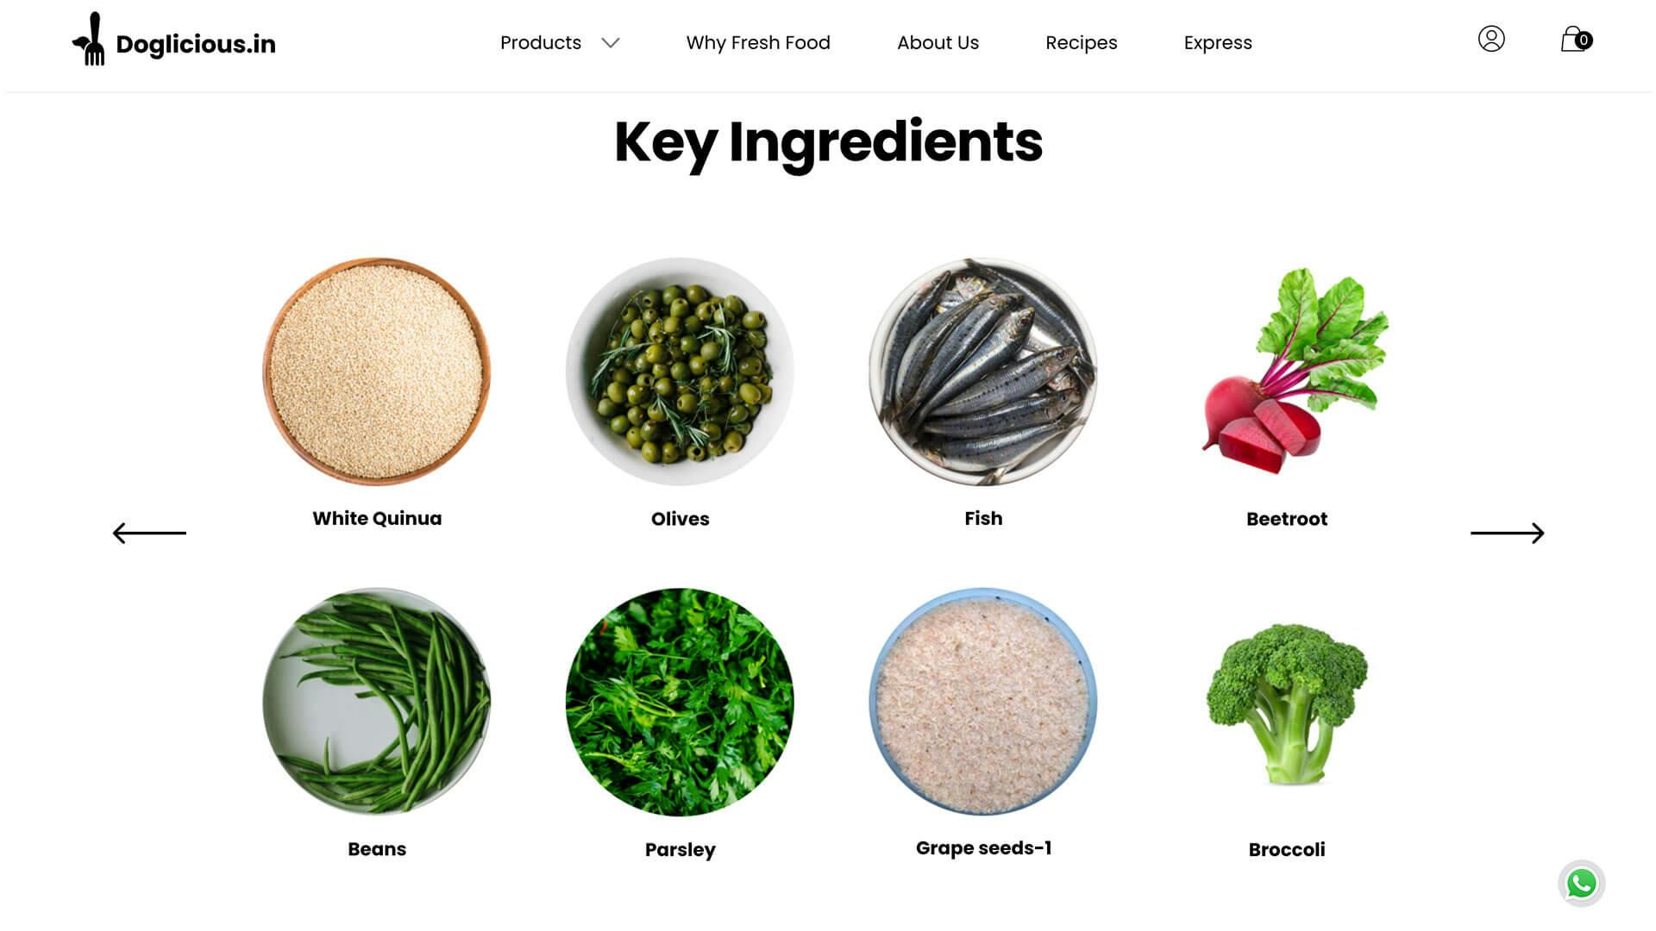This screenshot has height=931, width=1656.
Task: Click the Fish ingredient picture
Action: (x=983, y=372)
